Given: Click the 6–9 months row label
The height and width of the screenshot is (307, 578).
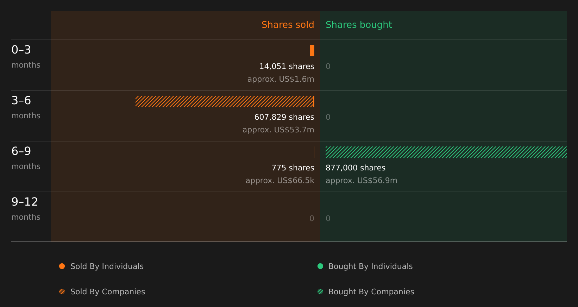Looking at the screenshot, I should pos(26,158).
